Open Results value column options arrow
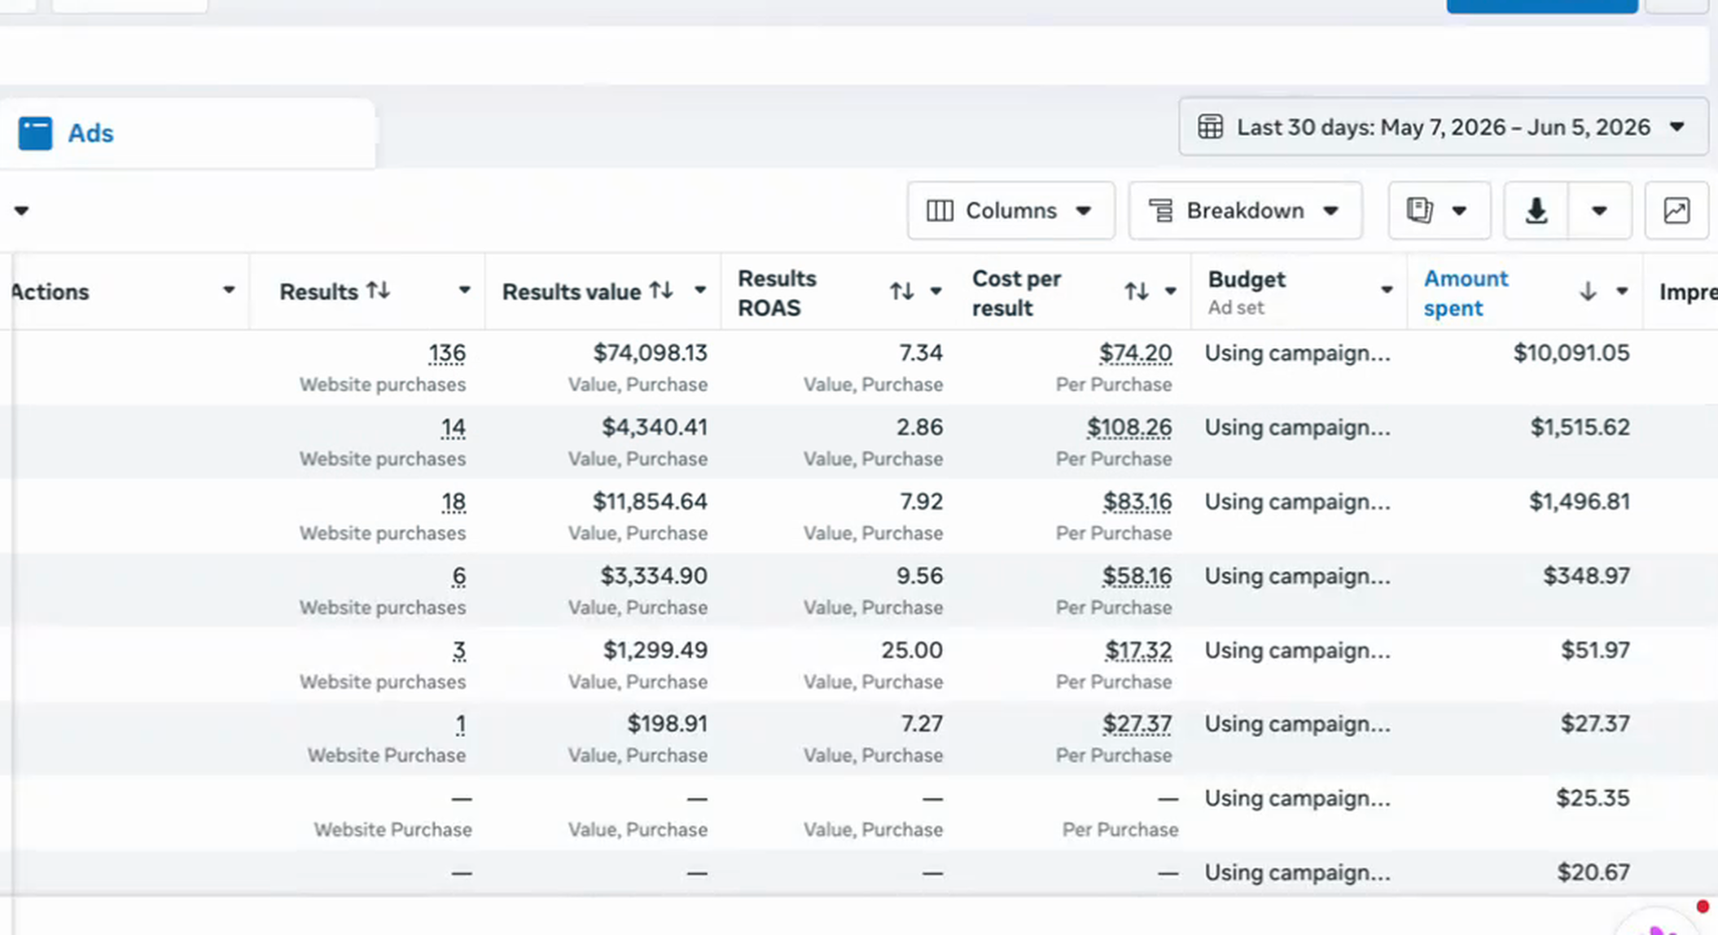The image size is (1718, 935). [x=699, y=291]
